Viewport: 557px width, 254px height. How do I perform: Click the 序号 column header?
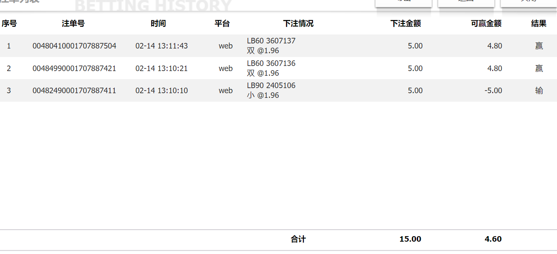tap(9, 23)
